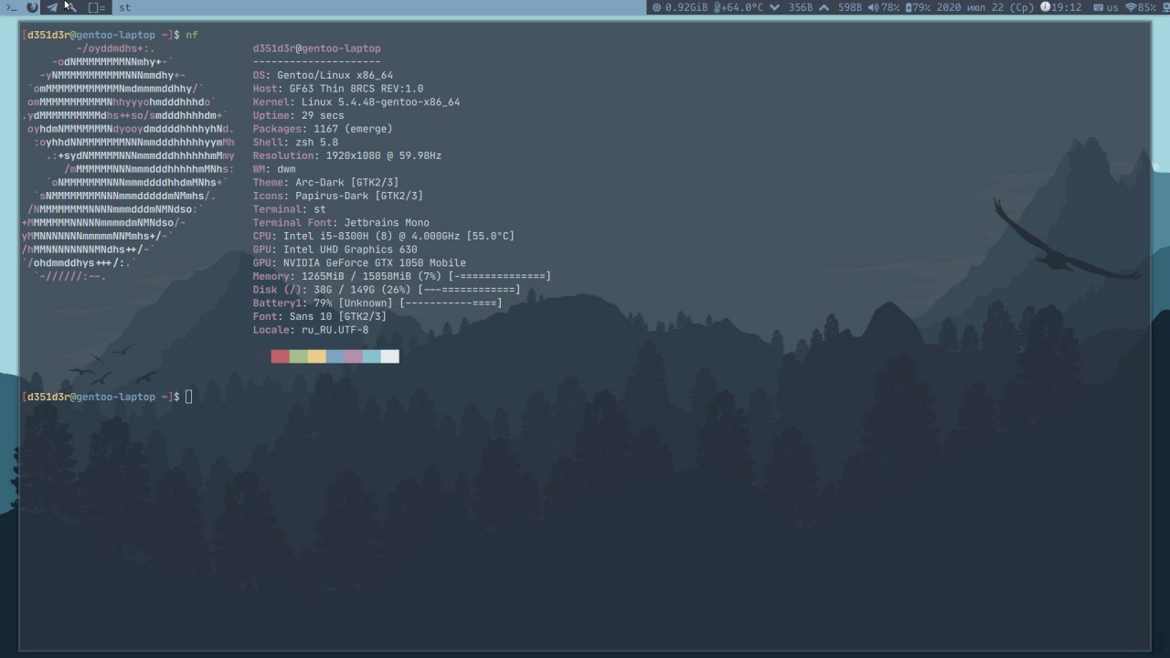Click the clock icon beside 19:12
This screenshot has width=1170, height=658.
click(1046, 7)
